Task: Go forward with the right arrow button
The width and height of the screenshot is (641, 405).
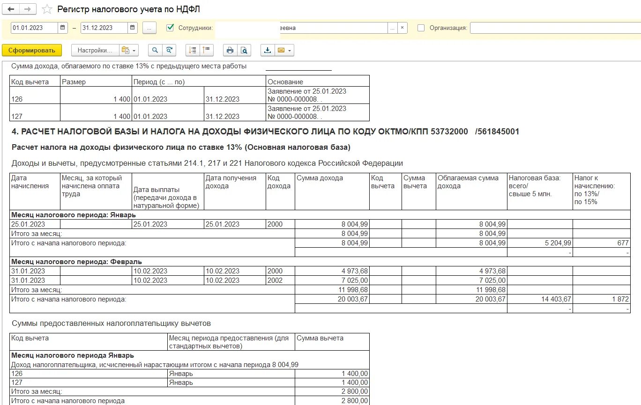Action: click(27, 9)
